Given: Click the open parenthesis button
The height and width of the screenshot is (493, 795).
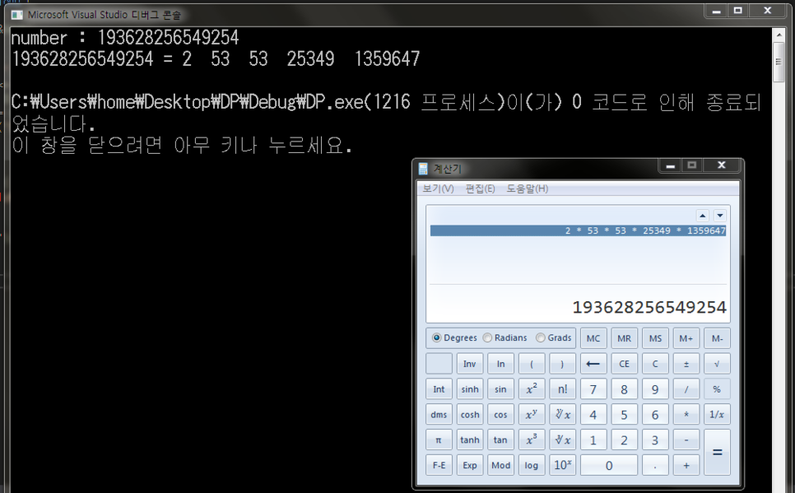Looking at the screenshot, I should (x=532, y=364).
